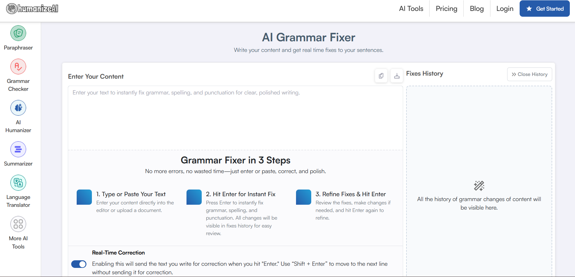Click the '3. Refine Fixes & Hit Enter' step
This screenshot has width=575, height=277.
pos(350,194)
